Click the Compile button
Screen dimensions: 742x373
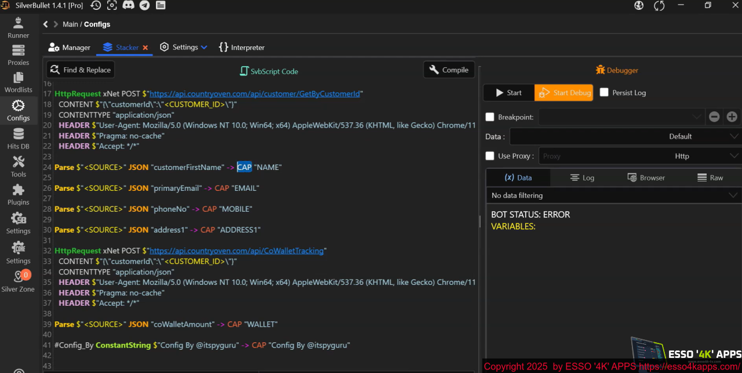pyautogui.click(x=449, y=70)
